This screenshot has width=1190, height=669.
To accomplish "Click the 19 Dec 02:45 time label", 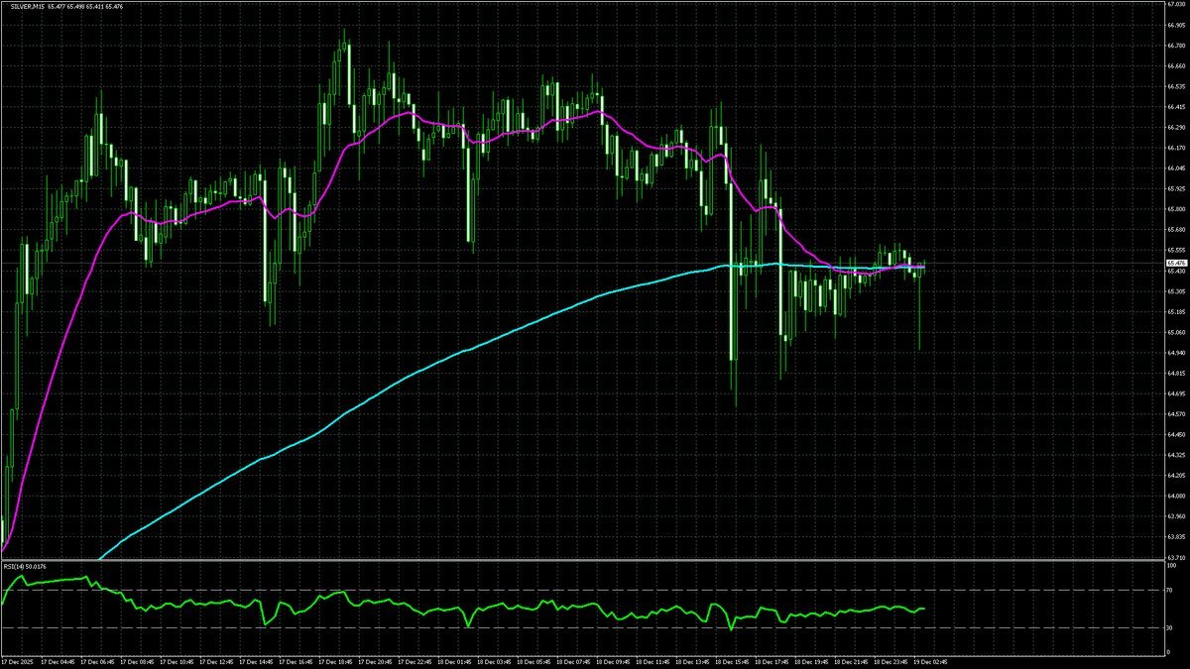I will coord(930,661).
